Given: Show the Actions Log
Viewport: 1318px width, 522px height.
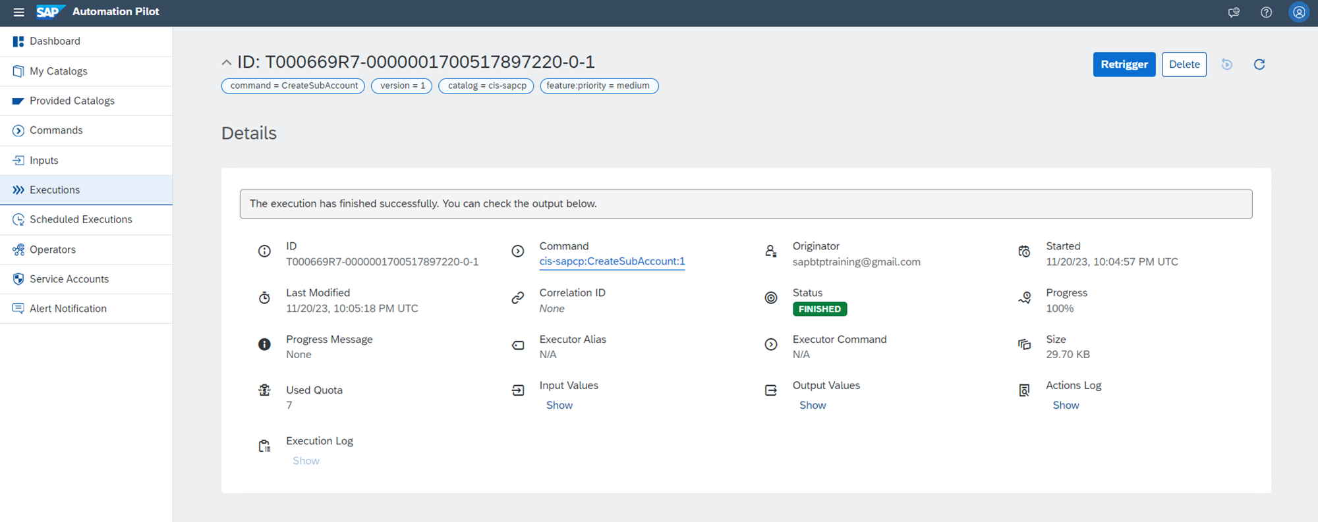Looking at the screenshot, I should [1065, 405].
